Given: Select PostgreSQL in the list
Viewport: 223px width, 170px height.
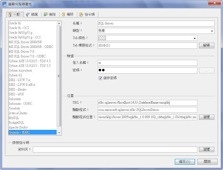Looking at the screenshot, I should click(33, 122).
